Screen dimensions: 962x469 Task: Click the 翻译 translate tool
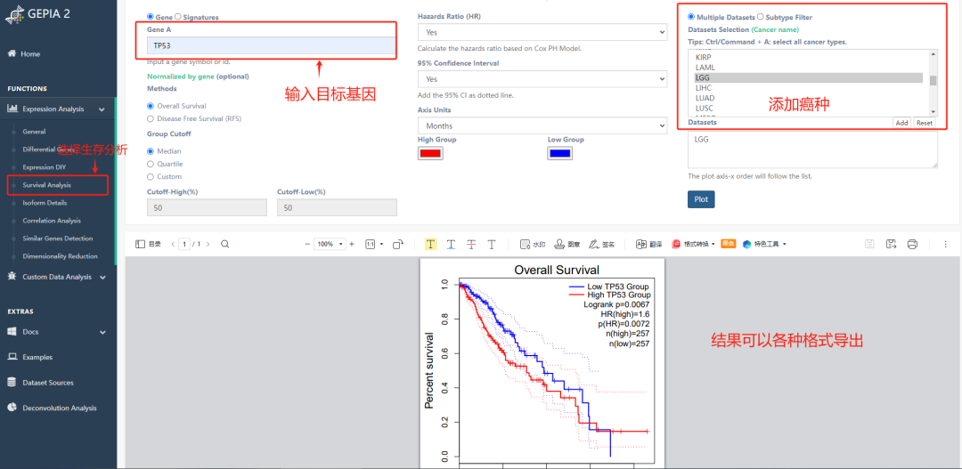pyautogui.click(x=648, y=244)
